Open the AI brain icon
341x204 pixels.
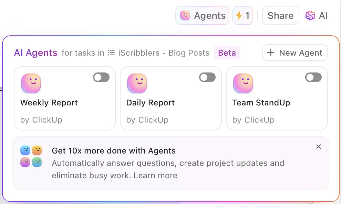click(x=310, y=15)
